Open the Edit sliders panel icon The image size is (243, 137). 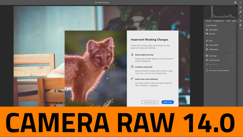click(240, 7)
